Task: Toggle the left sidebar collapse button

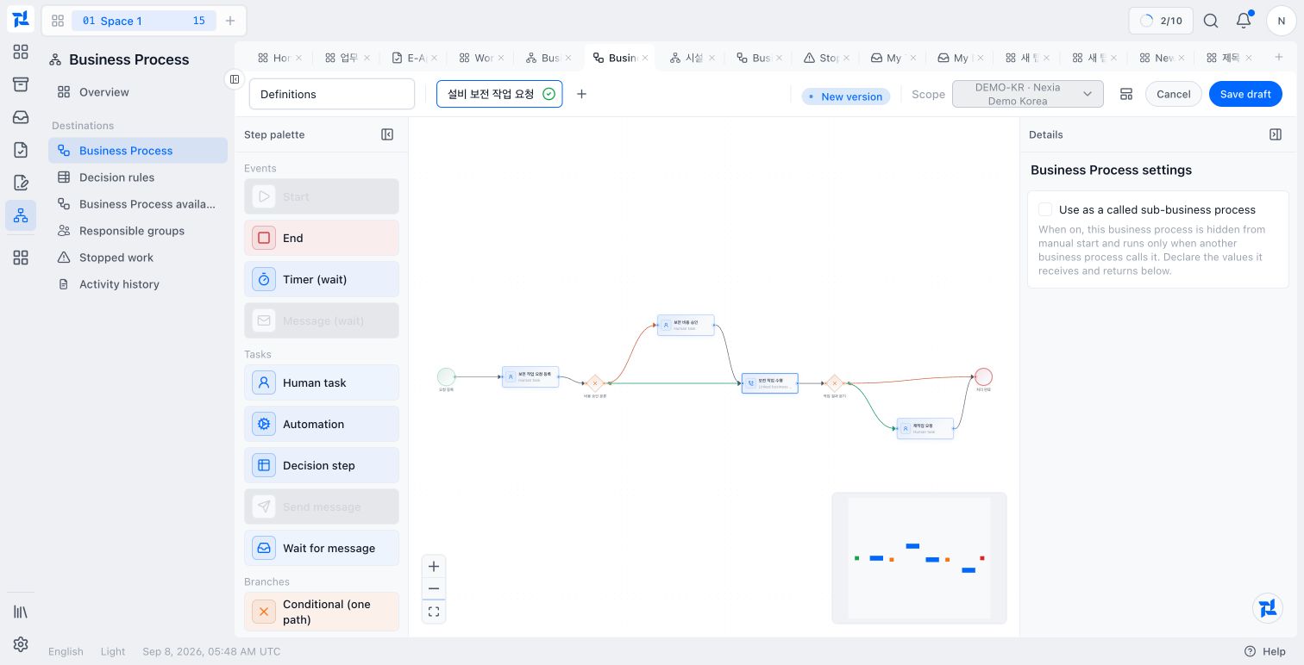Action: click(x=234, y=79)
